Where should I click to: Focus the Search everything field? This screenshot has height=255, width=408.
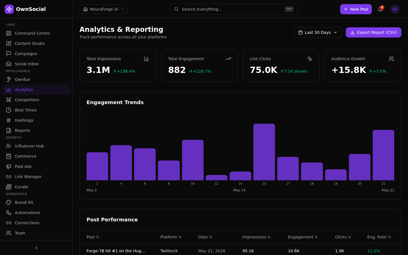[234, 9]
